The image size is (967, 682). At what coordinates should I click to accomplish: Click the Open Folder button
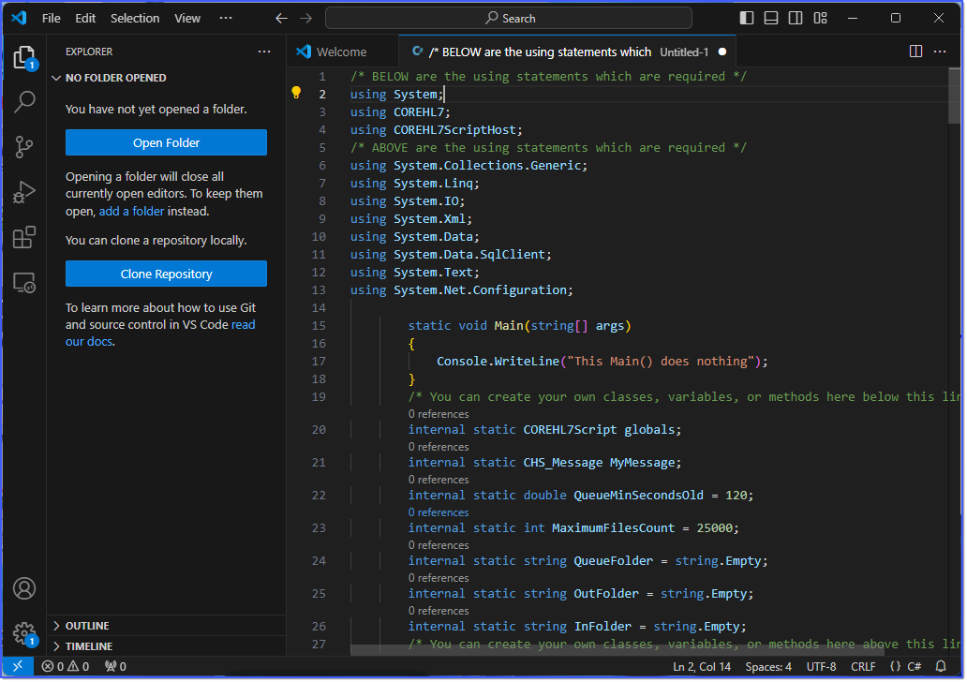pos(167,143)
